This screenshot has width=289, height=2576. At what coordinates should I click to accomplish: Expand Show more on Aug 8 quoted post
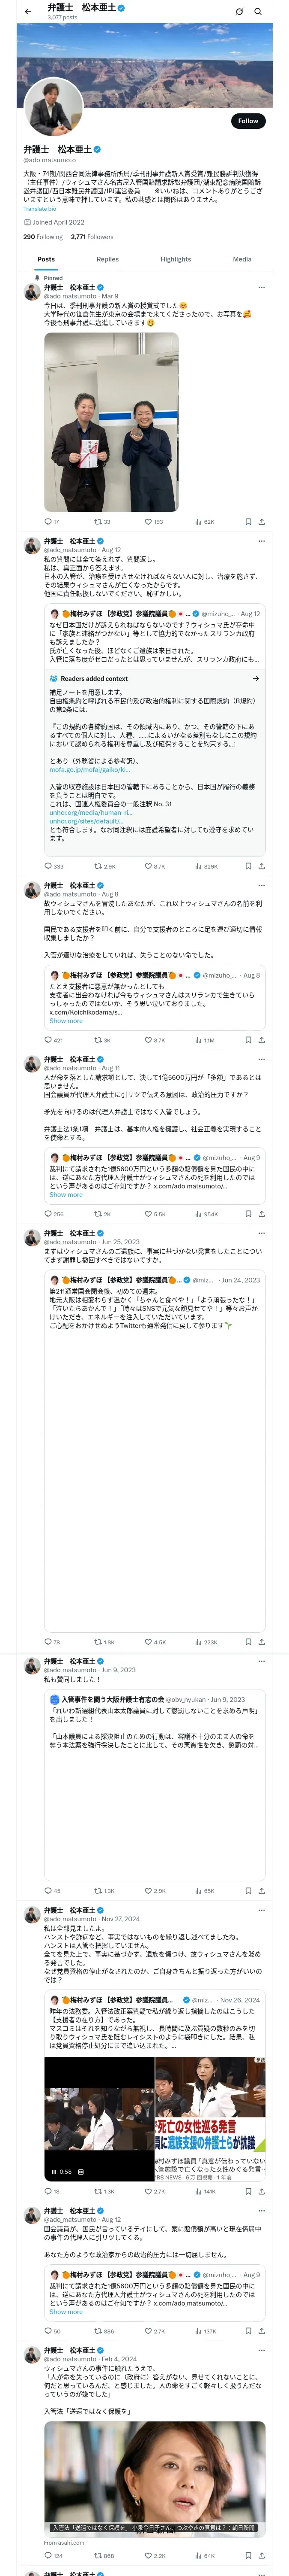coord(66,1021)
